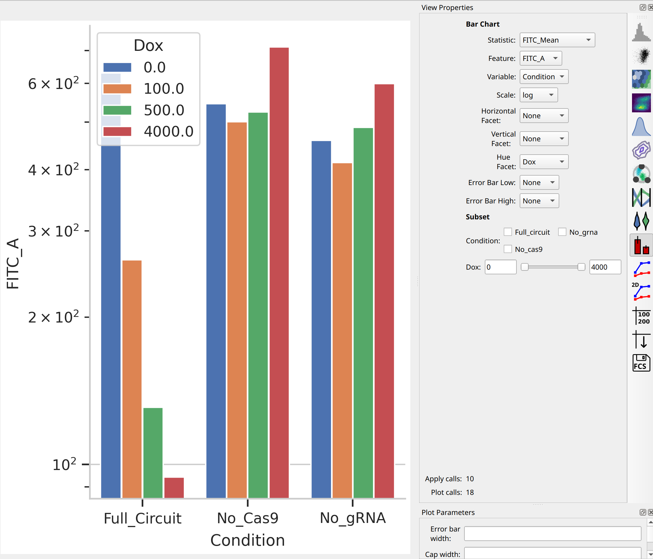
Task: Check the No_grna condition checkbox
Action: (562, 232)
